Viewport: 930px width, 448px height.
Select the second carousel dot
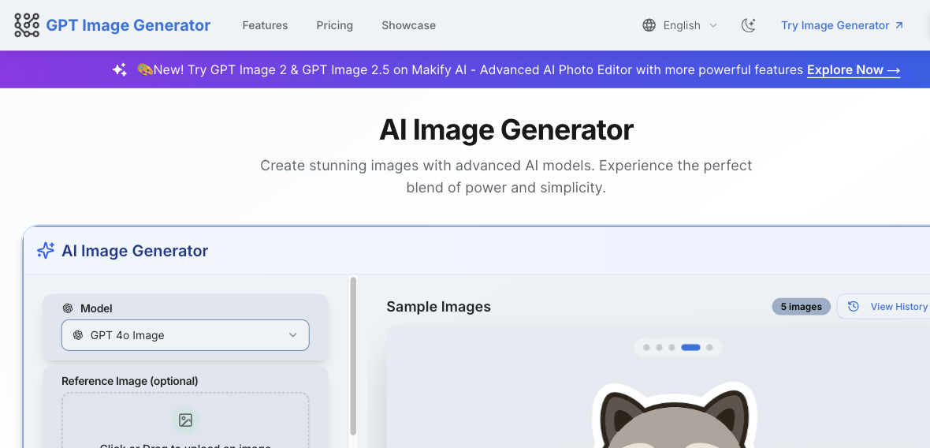659,348
